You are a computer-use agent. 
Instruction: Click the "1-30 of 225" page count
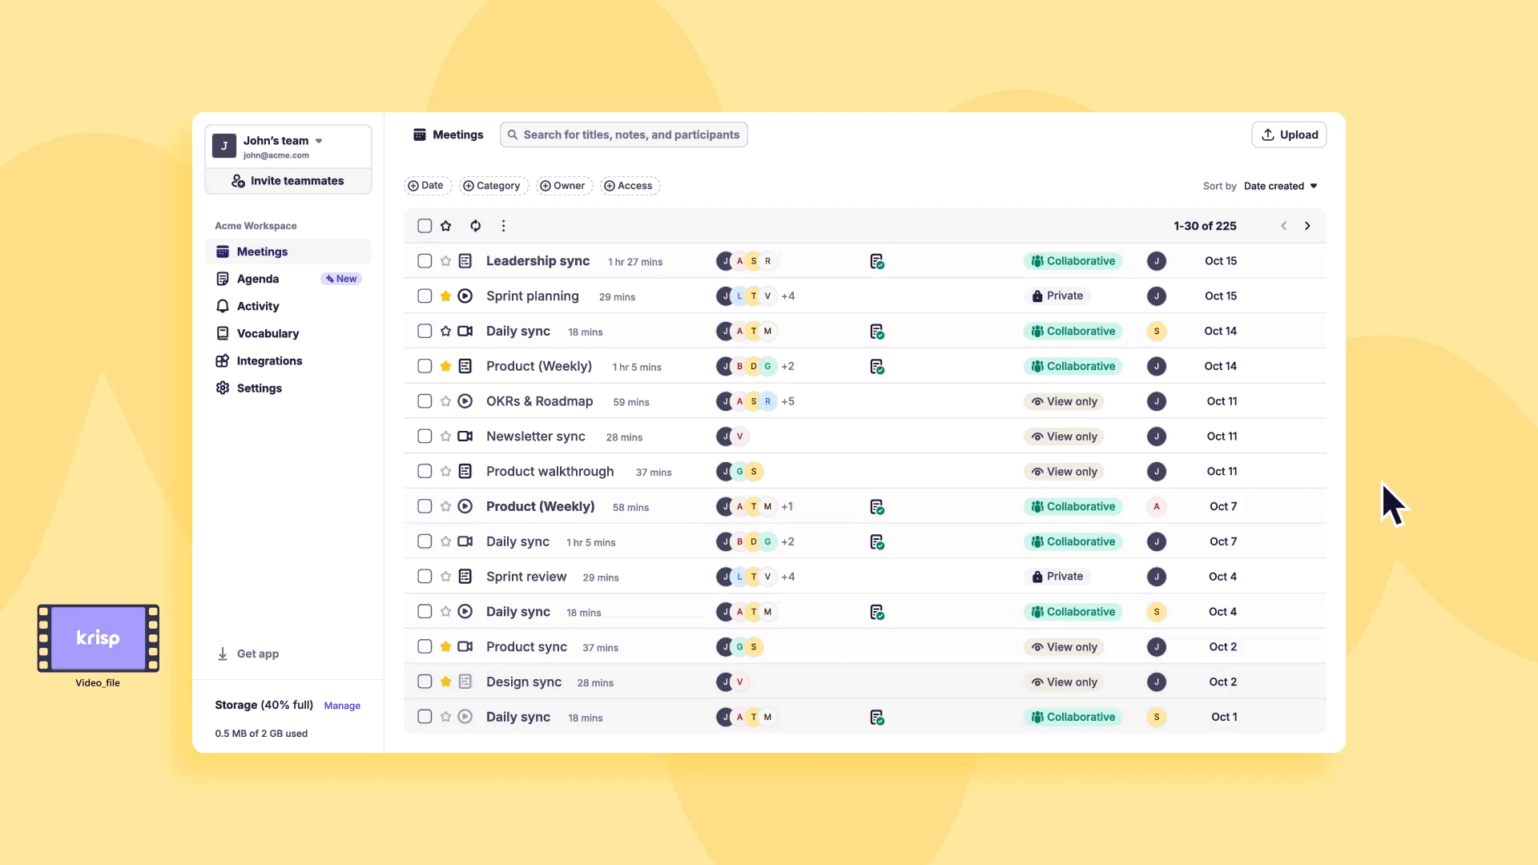(1205, 226)
